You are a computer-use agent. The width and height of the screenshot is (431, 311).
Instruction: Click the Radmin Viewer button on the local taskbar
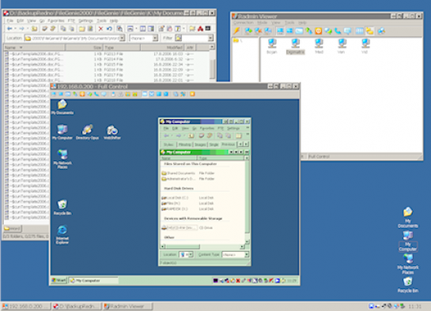[x=128, y=306]
